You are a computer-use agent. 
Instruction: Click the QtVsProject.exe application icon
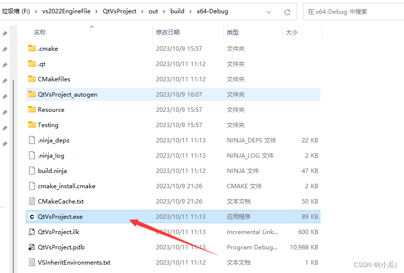(32, 216)
